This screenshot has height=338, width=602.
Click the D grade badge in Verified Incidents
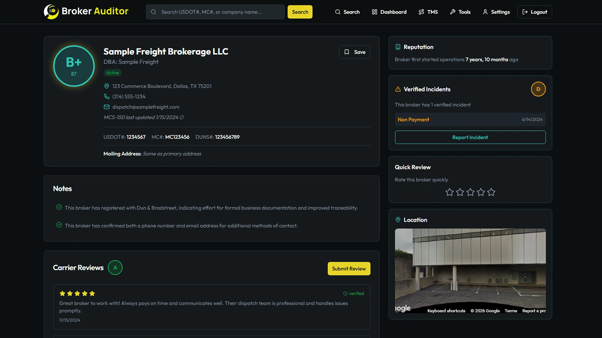pos(538,89)
